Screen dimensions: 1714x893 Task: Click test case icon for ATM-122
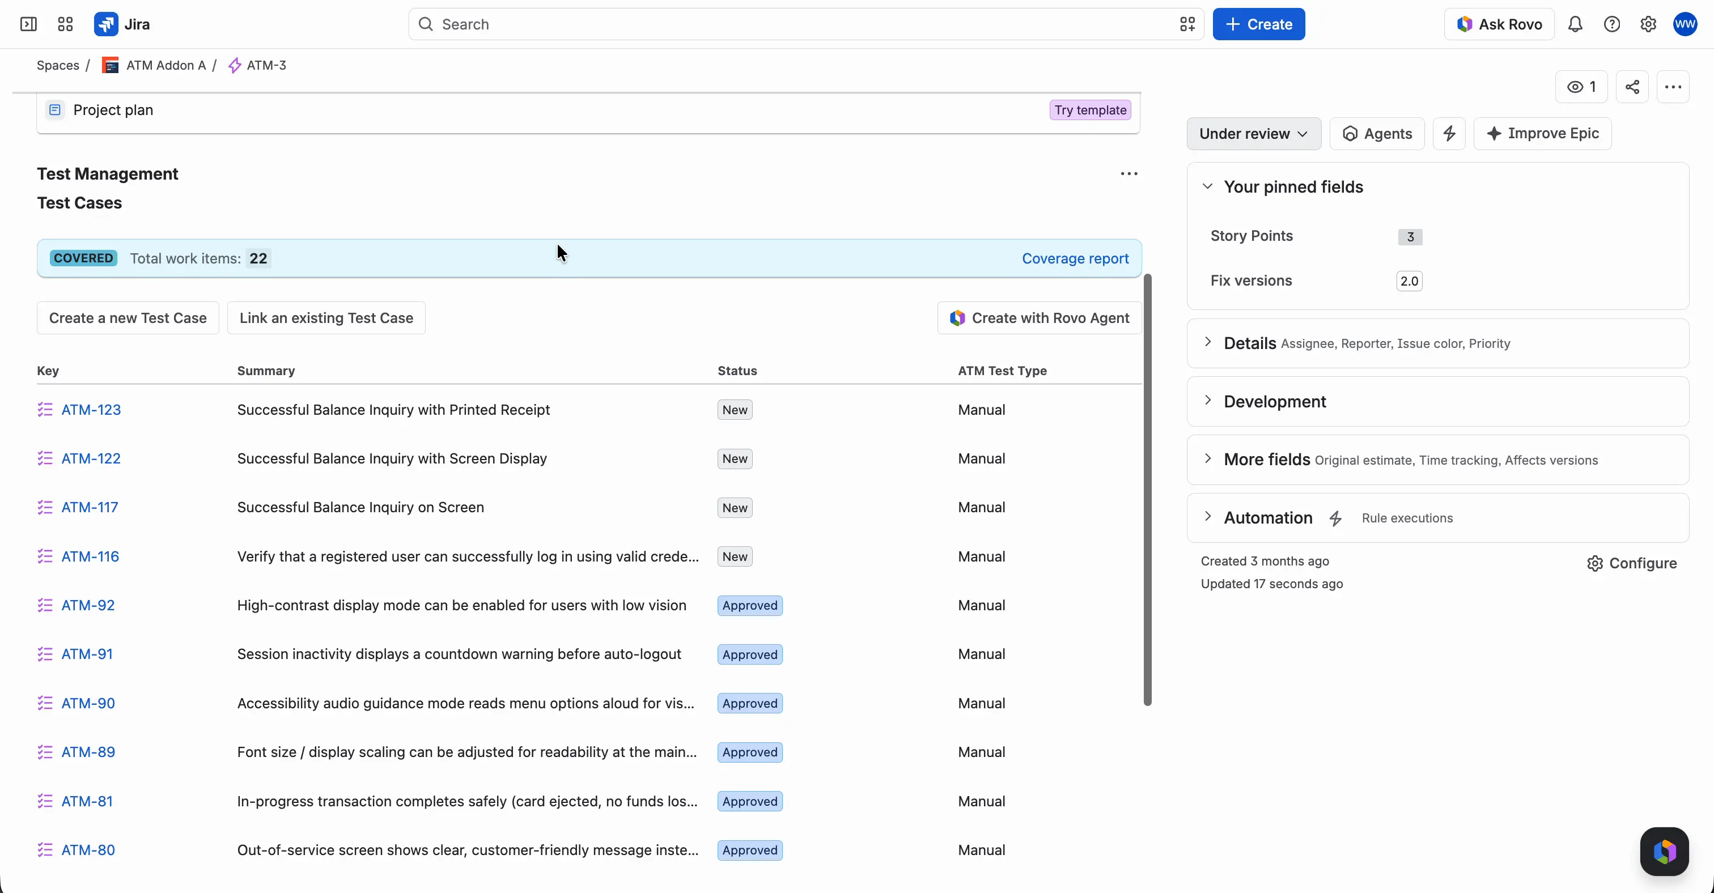click(45, 459)
